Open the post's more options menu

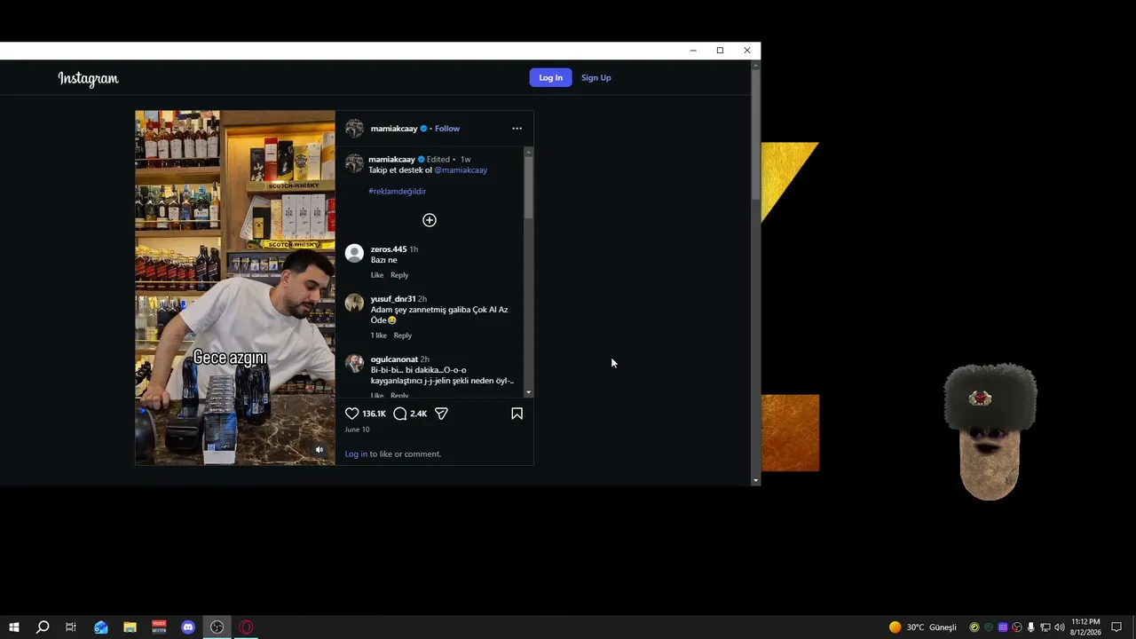coord(517,129)
